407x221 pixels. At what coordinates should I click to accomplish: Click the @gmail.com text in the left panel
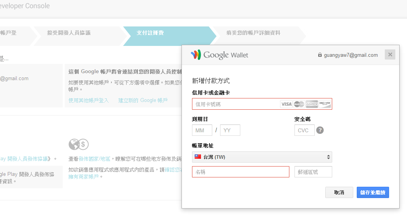(x=14, y=78)
